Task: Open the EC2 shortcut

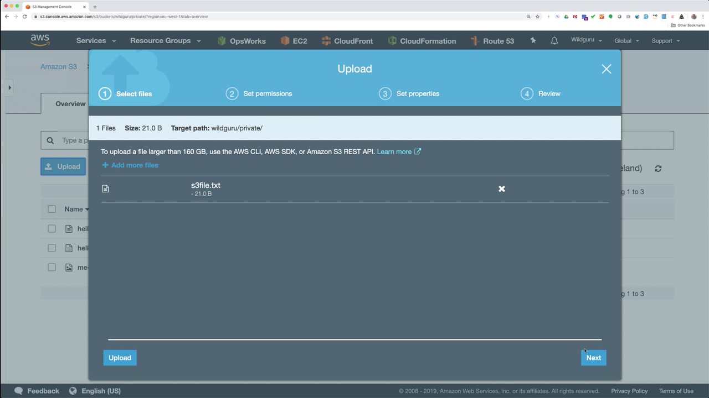Action: click(x=294, y=41)
